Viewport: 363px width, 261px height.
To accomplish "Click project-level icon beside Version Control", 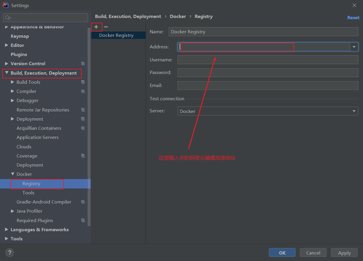I will (83, 64).
